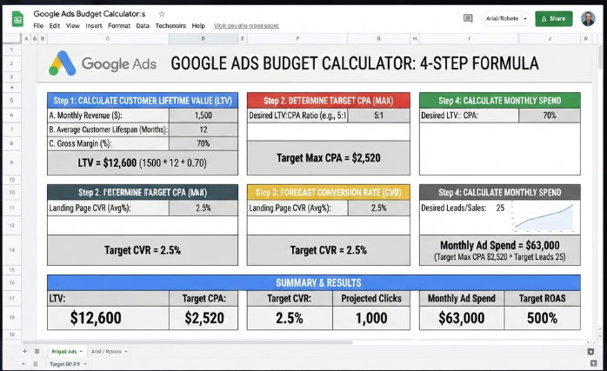Click Monthly Revenue value cell 1,500
607x371 pixels.
[x=203, y=116]
